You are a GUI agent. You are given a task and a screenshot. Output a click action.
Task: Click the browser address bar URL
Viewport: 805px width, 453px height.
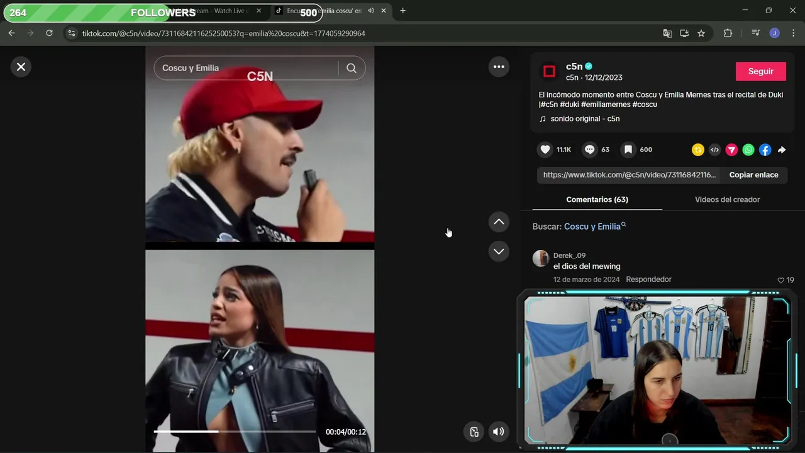pyautogui.click(x=223, y=33)
